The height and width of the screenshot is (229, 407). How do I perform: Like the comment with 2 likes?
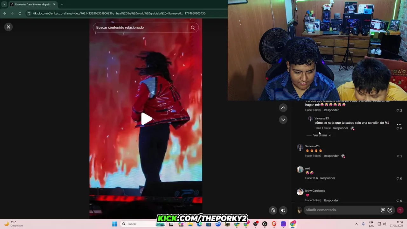click(398, 110)
